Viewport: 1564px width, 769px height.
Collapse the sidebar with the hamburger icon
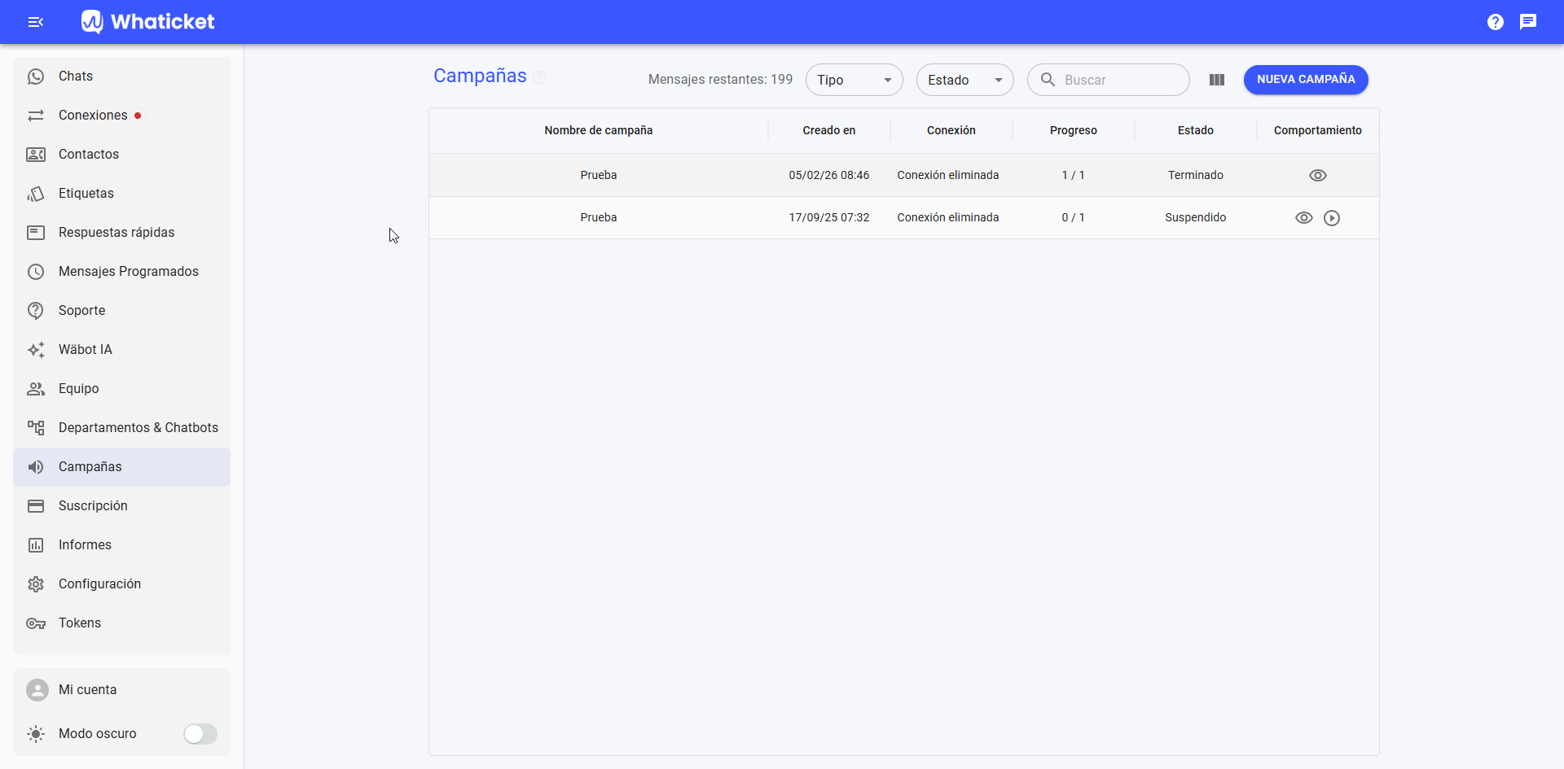click(36, 22)
